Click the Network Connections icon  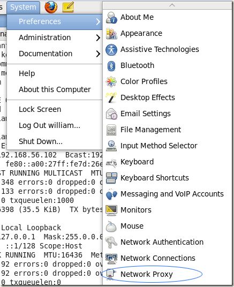(x=111, y=259)
